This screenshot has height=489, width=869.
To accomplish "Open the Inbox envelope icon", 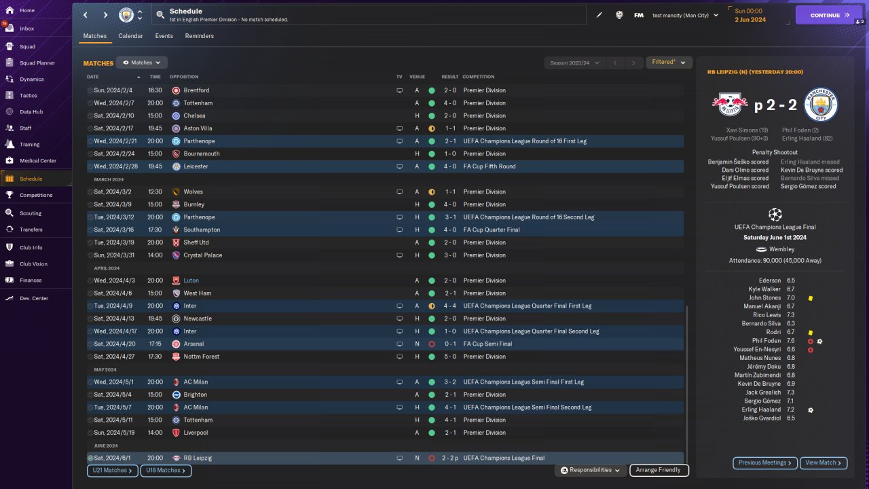I will tap(10, 29).
